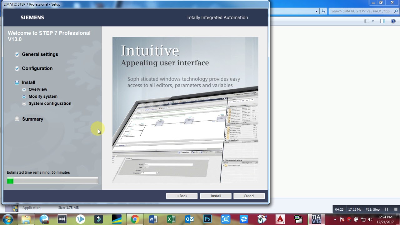Refresh the Explorer folder view

(x=323, y=11)
